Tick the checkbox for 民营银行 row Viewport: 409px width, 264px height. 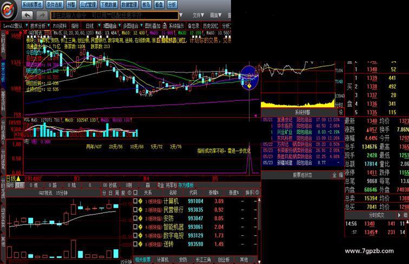pyautogui.click(x=135, y=210)
